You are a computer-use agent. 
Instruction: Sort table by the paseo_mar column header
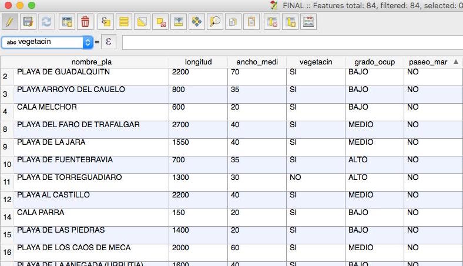click(428, 62)
